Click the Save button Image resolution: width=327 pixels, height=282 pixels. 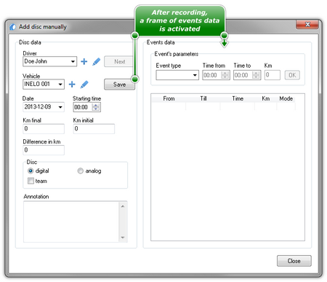[x=119, y=85]
